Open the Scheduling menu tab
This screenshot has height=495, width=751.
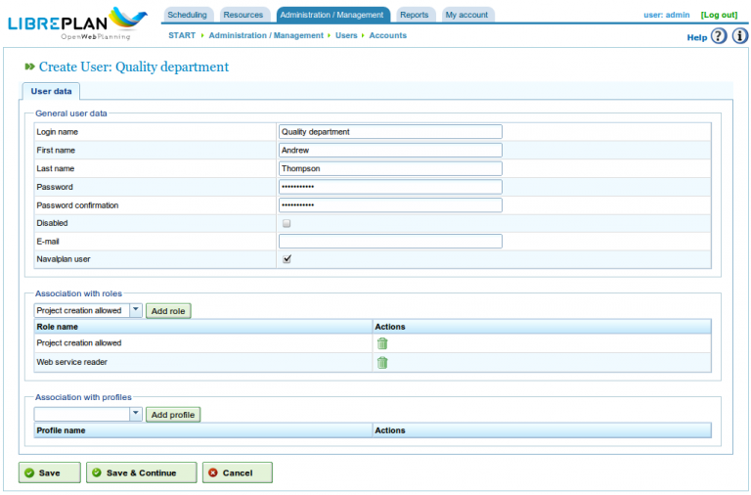[x=187, y=15]
